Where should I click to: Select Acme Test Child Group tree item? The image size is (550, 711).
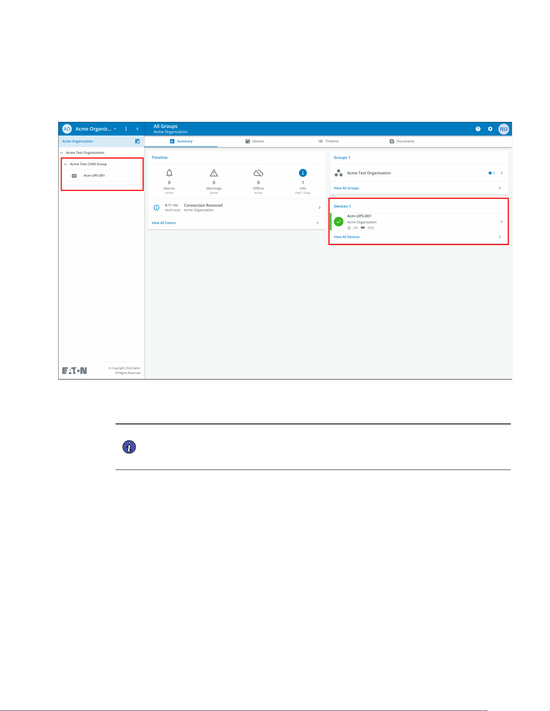tap(89, 164)
